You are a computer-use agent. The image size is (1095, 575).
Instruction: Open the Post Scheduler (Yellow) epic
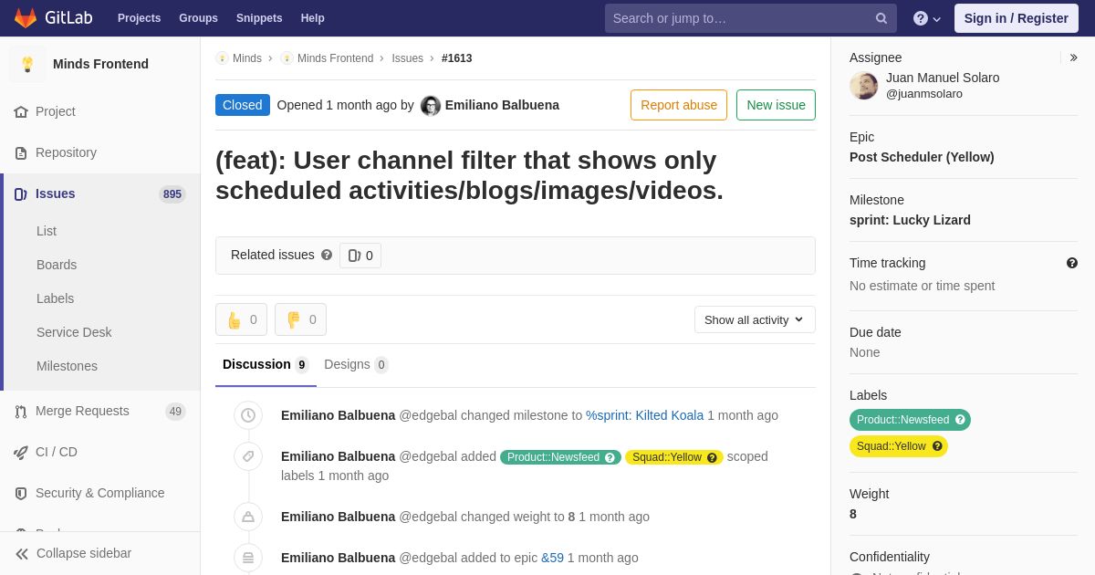[x=922, y=157]
